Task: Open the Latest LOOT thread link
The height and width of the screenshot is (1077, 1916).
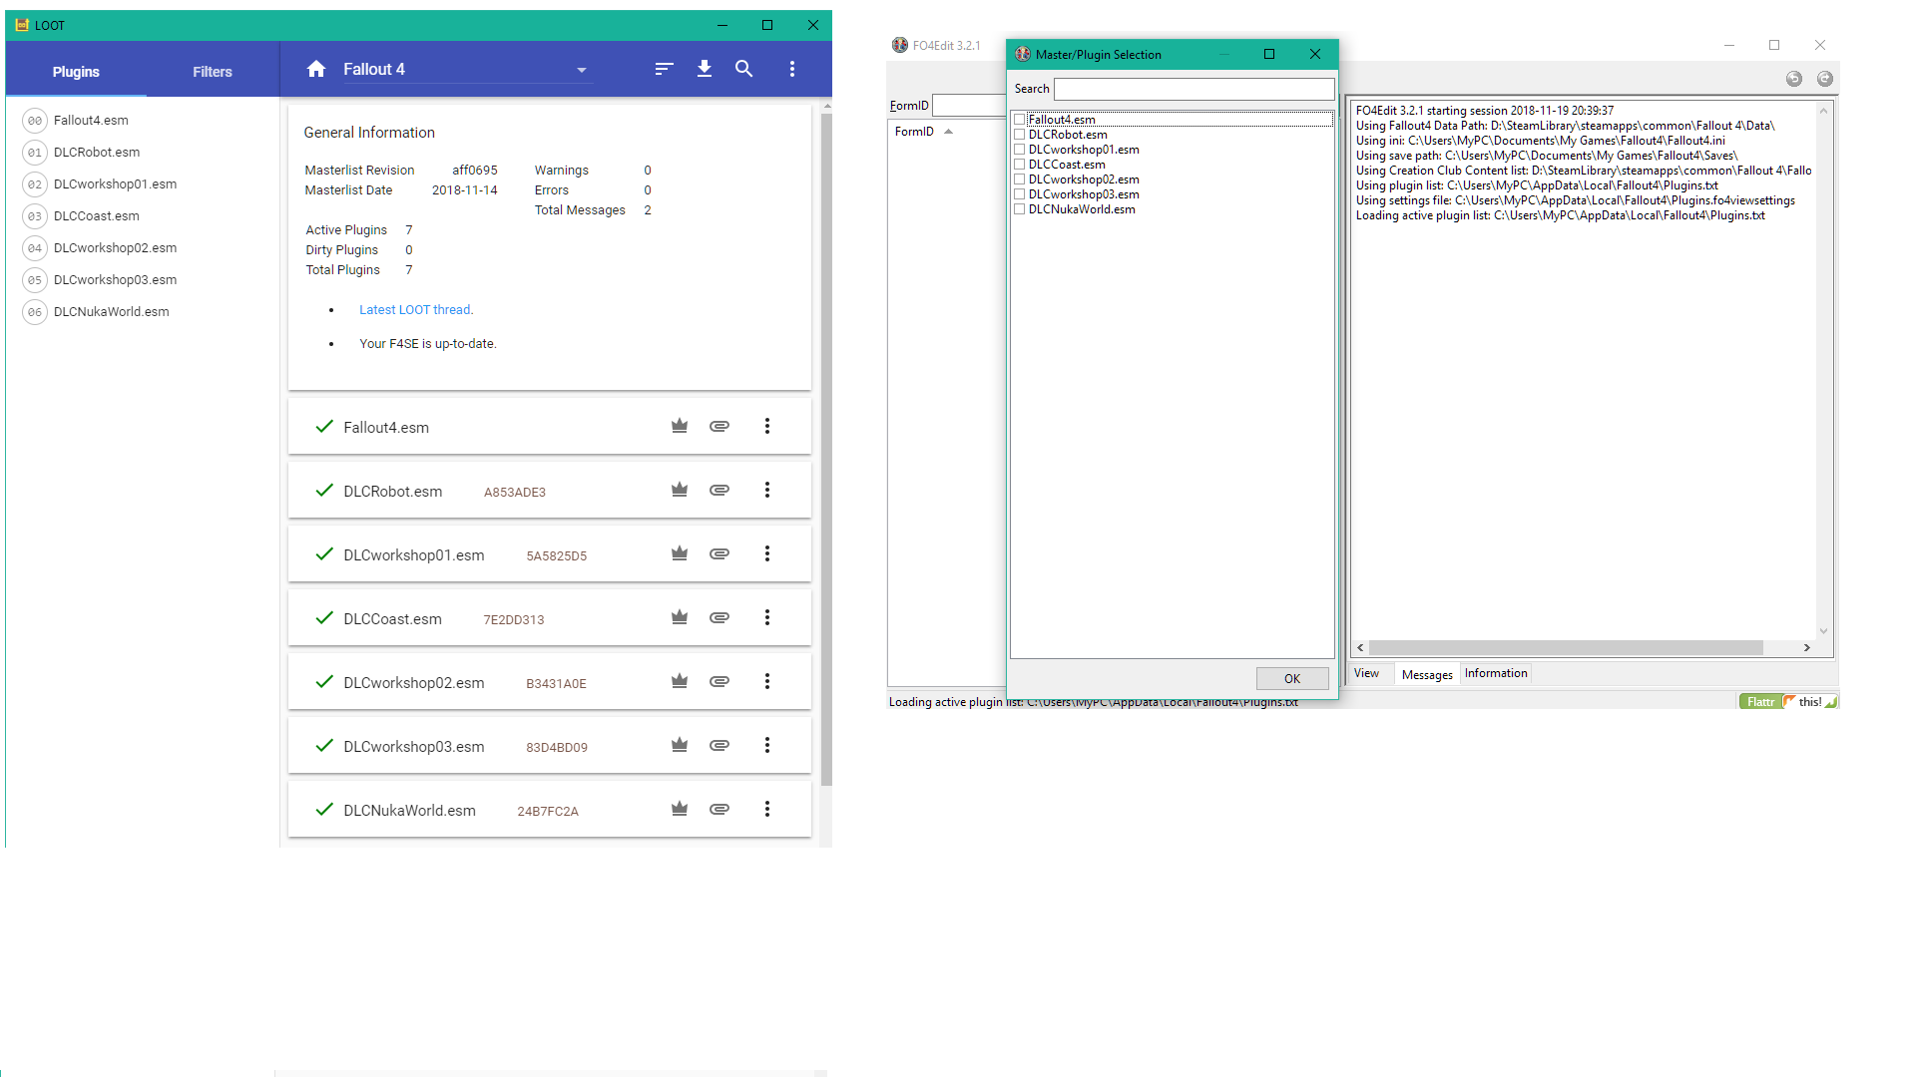Action: pyautogui.click(x=416, y=310)
